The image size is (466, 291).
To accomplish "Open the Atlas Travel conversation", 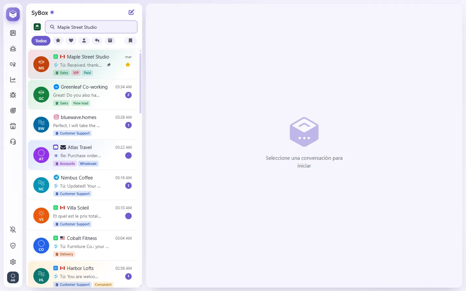I will point(83,155).
